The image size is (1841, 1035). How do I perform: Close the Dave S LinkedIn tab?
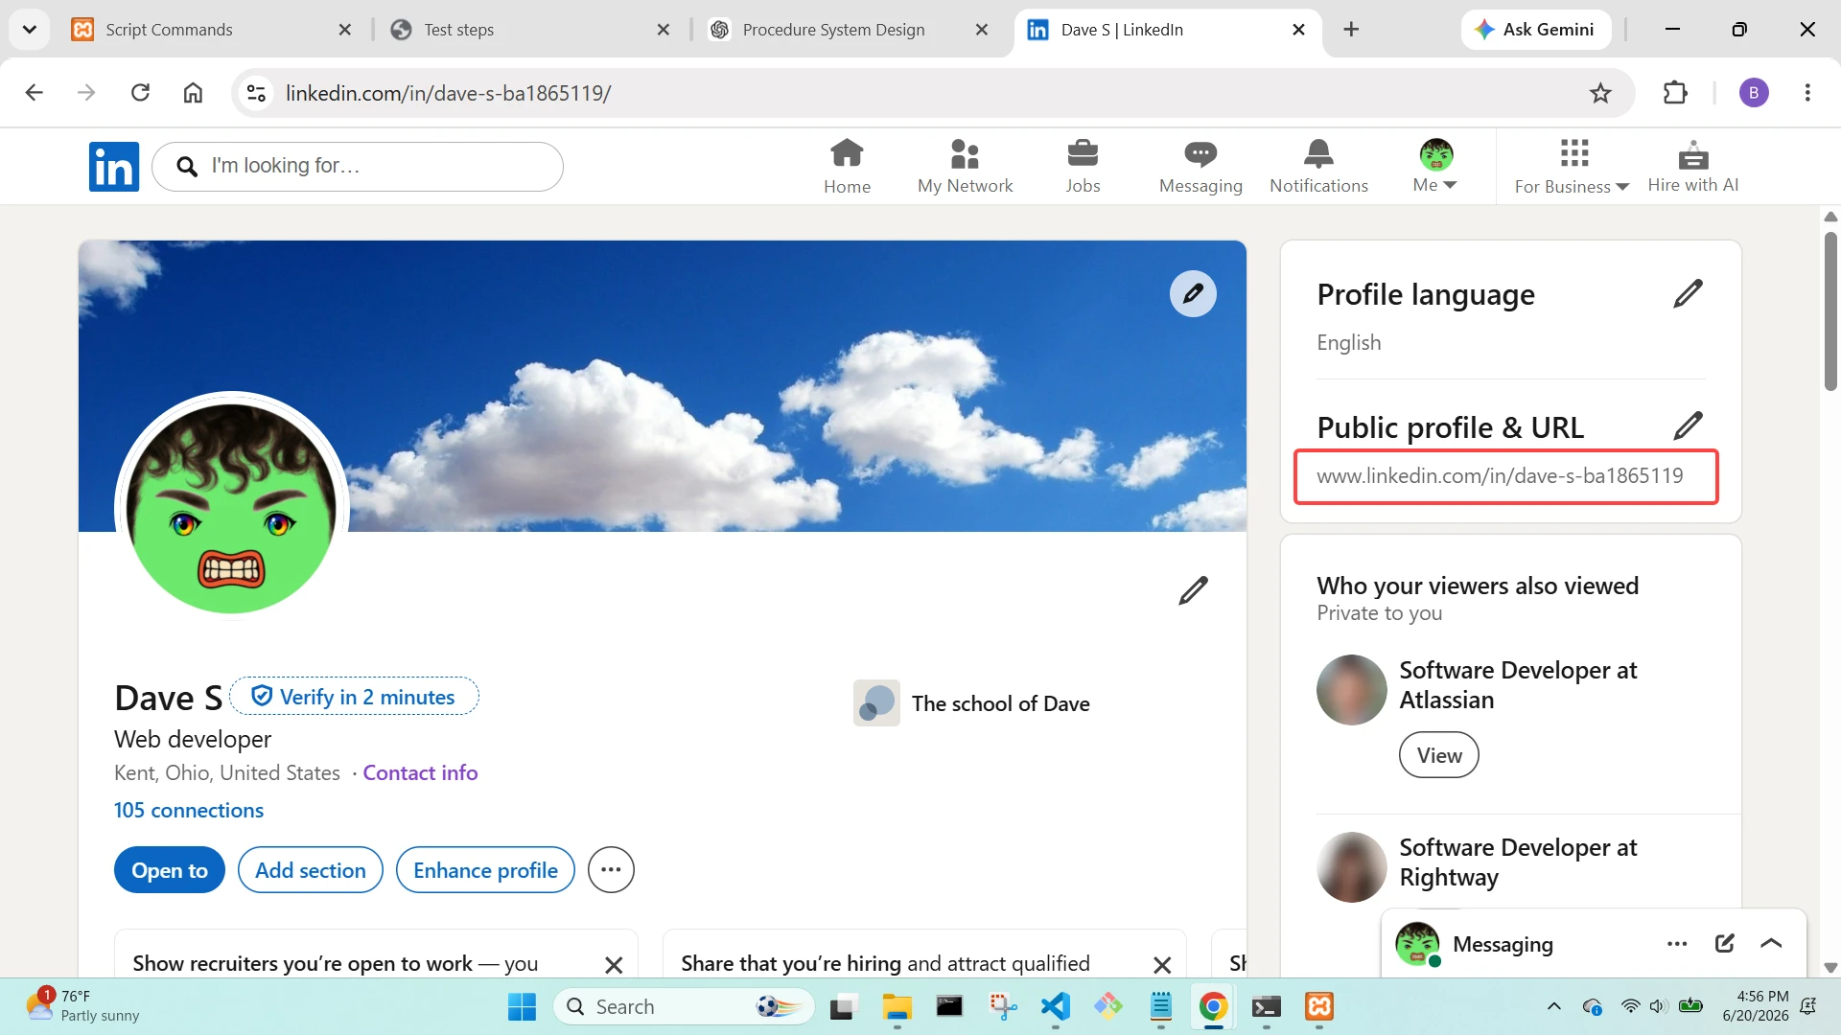1298,30
